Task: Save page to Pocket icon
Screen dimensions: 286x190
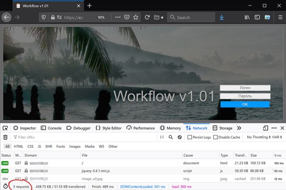Action: tap(127, 17)
